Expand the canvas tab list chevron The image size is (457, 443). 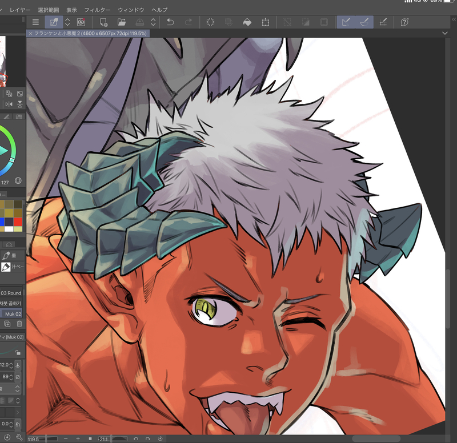(x=445, y=33)
